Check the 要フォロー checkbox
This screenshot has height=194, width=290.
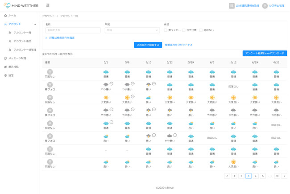(166, 30)
